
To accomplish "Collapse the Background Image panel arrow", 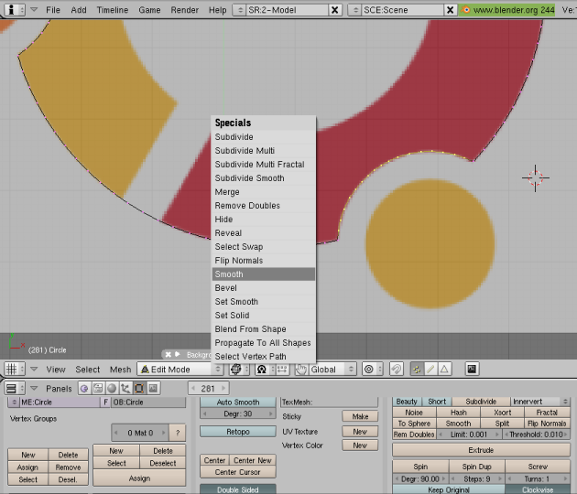I will tap(178, 354).
